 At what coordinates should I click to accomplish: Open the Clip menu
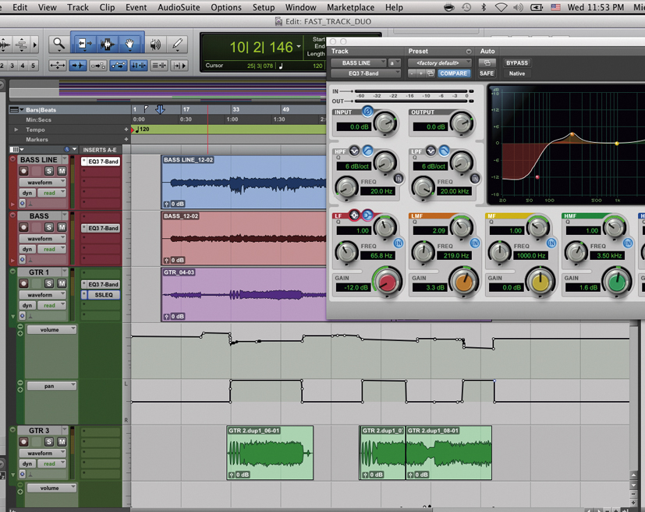(x=107, y=7)
